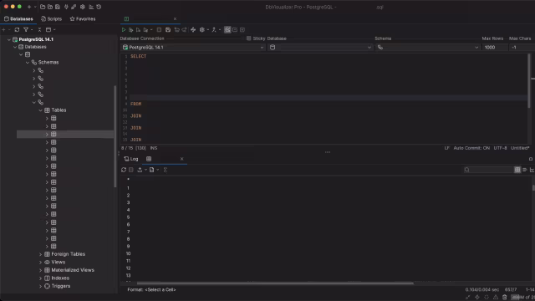Click the Max Rows field showing 1000
Screen dimensions: 535x301
(x=494, y=48)
